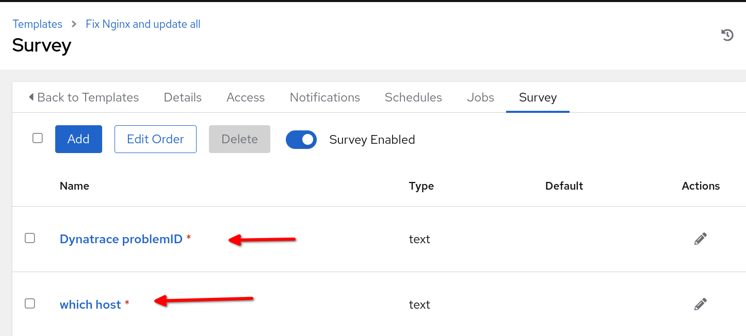Screen dimensions: 746x336
Task: Open the Jobs tab
Action: (x=480, y=97)
